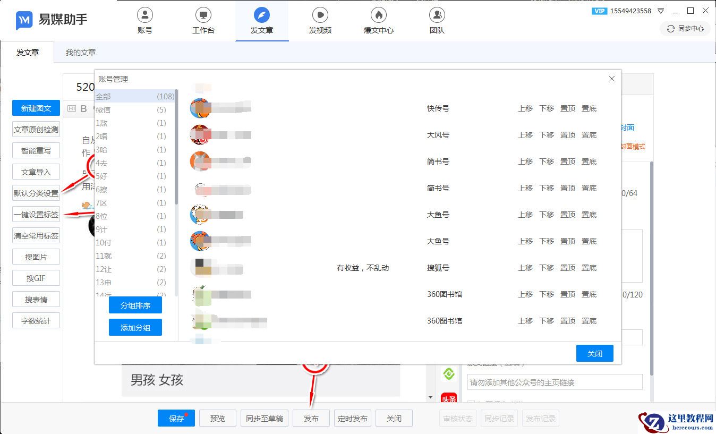Image resolution: width=716 pixels, height=434 pixels.
Task: Move the 大风号 account up with 上移
Action: tap(525, 135)
